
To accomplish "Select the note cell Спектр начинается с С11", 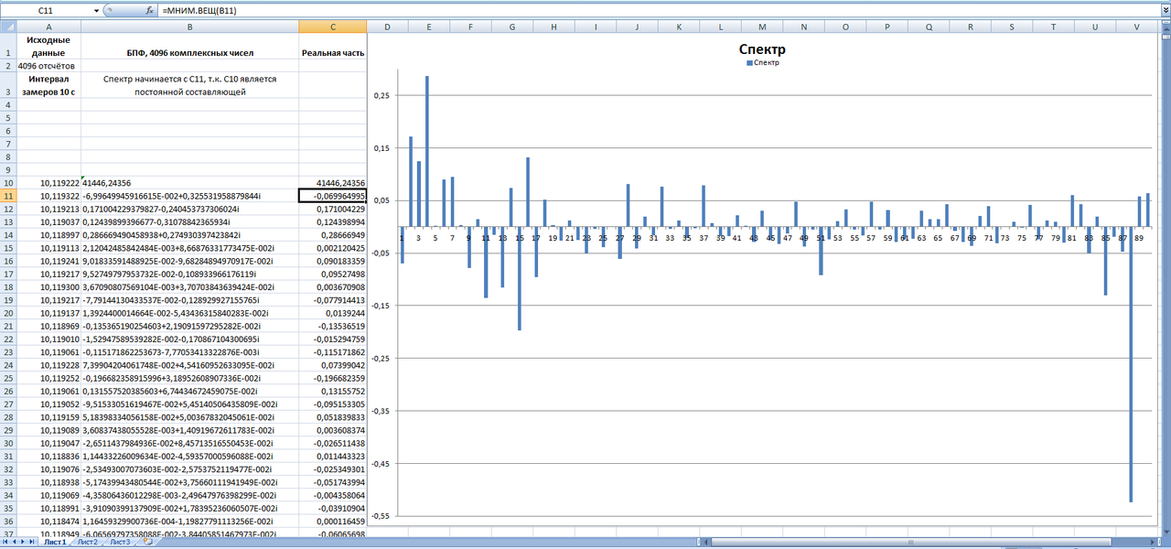I will click(x=190, y=85).
